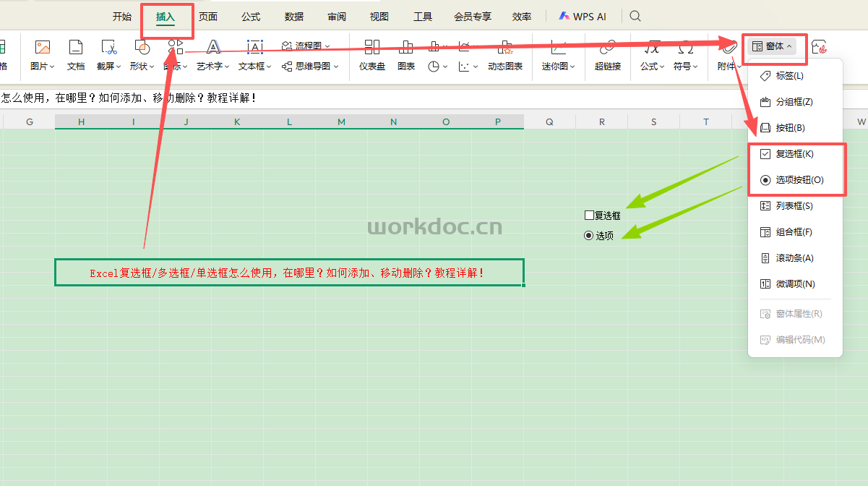868x486 pixels.
Task: Click the pie chart type icon
Action: point(434,67)
